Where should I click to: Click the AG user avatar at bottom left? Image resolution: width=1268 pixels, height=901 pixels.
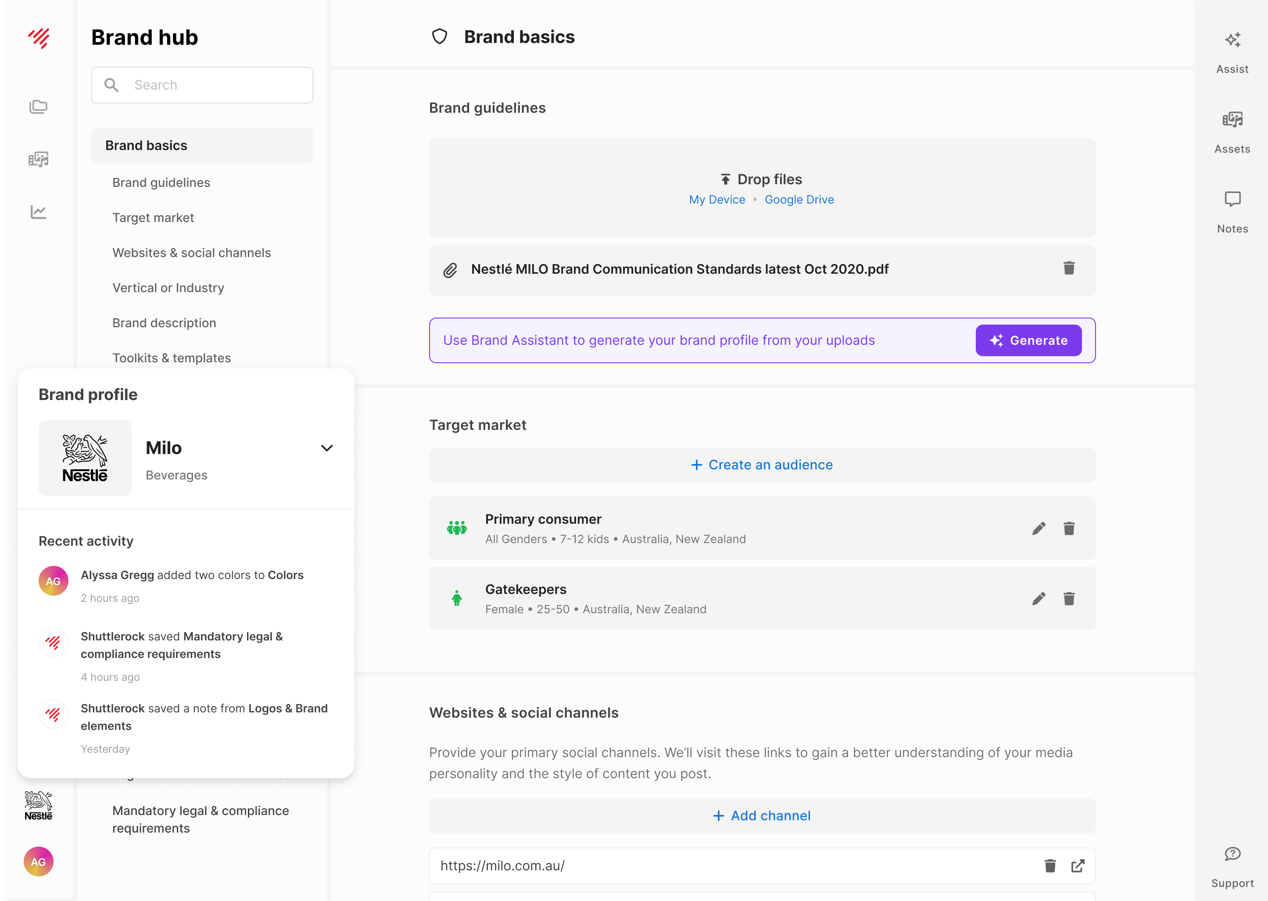(38, 862)
